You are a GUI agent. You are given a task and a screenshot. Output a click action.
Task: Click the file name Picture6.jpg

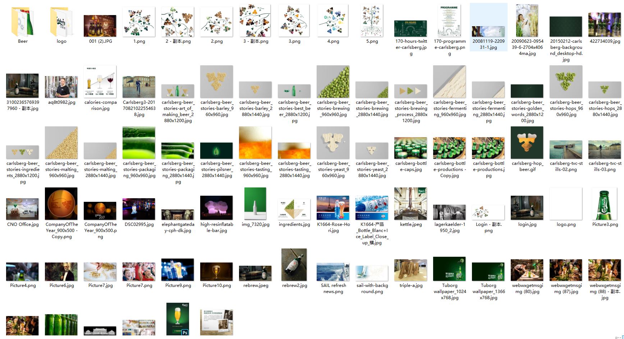coord(61,285)
